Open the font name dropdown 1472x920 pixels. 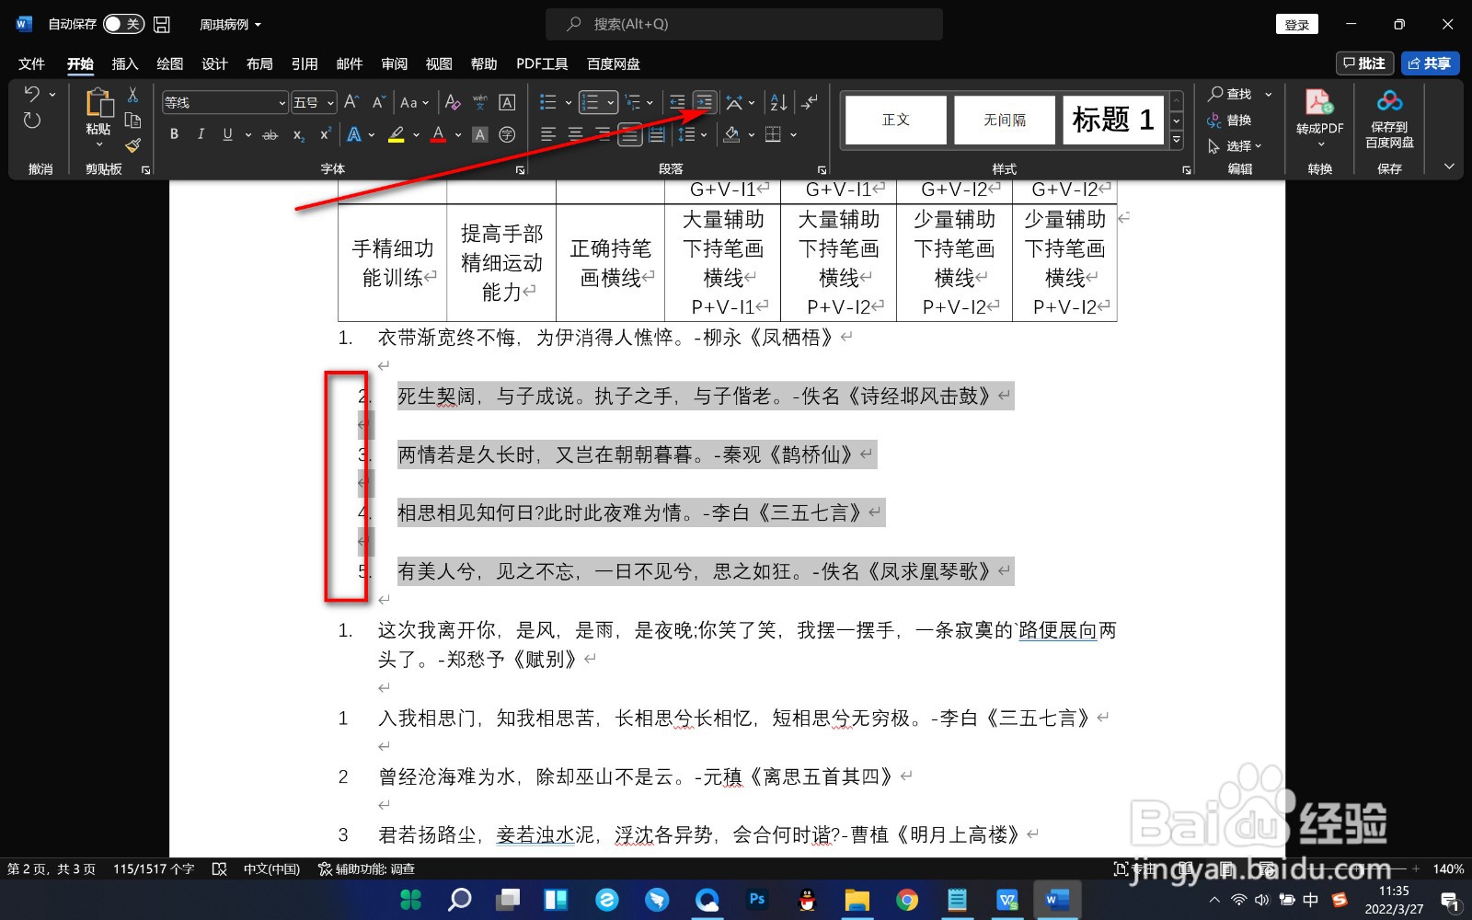tap(282, 103)
